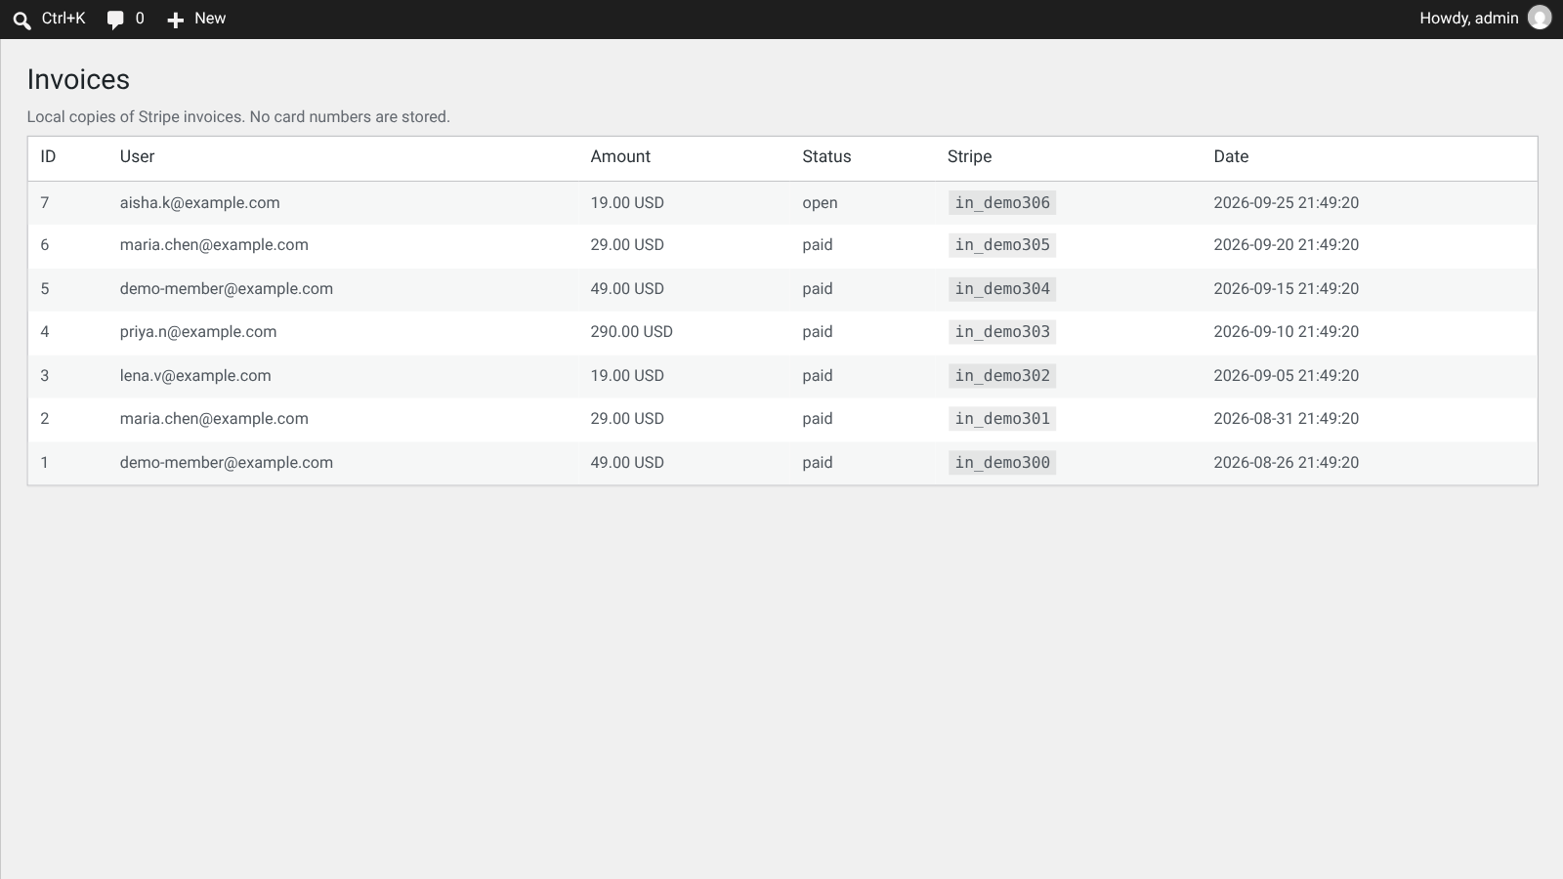Screen dimensions: 1563x879
Task: Click the Stripe column header
Action: coord(969,156)
